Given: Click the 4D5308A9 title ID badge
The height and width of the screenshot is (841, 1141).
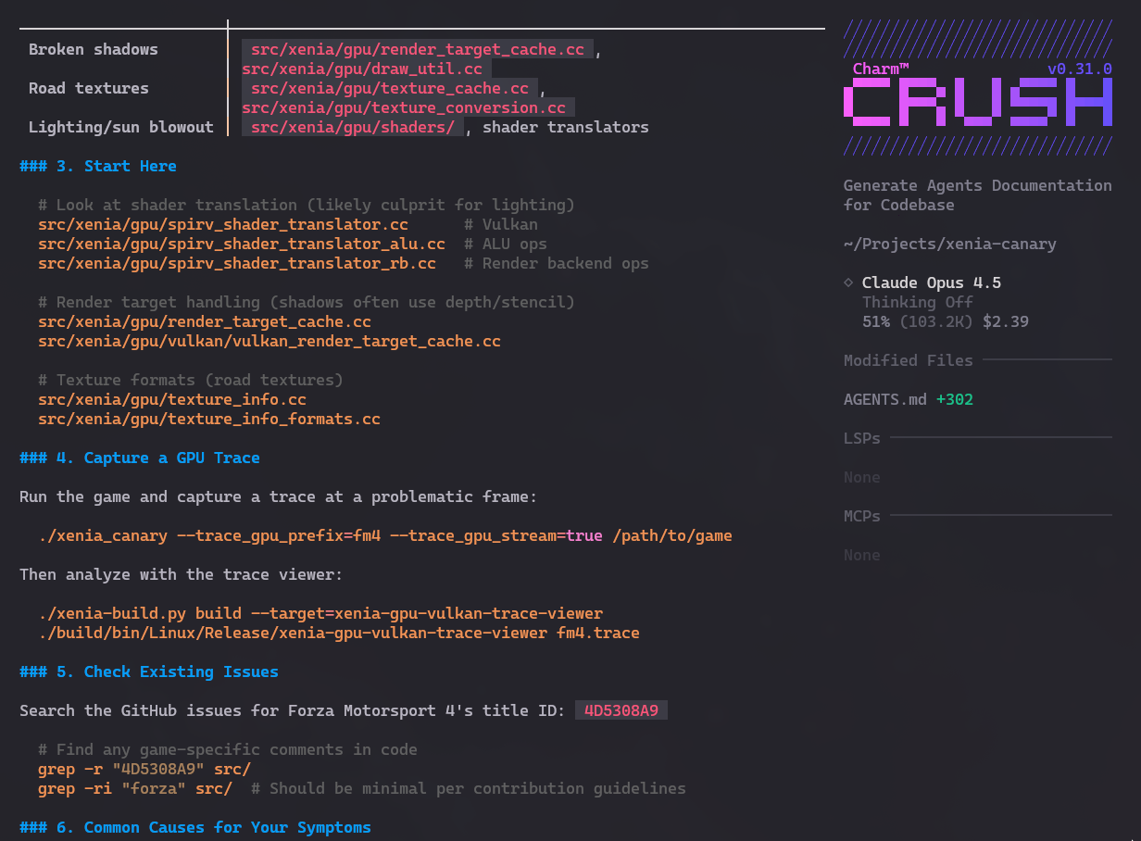Looking at the screenshot, I should [621, 710].
